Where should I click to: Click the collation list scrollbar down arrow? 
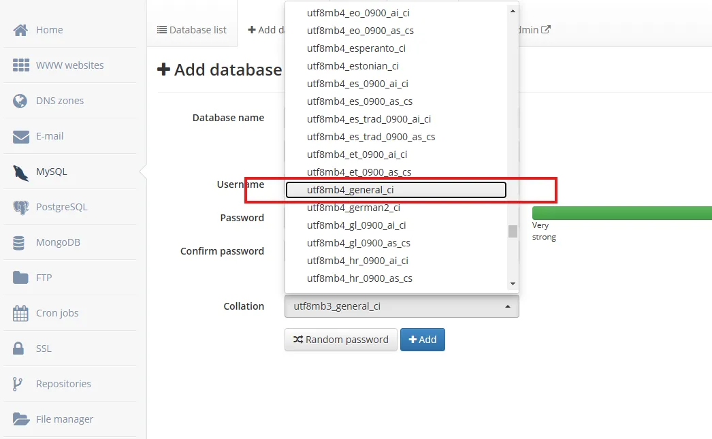513,284
